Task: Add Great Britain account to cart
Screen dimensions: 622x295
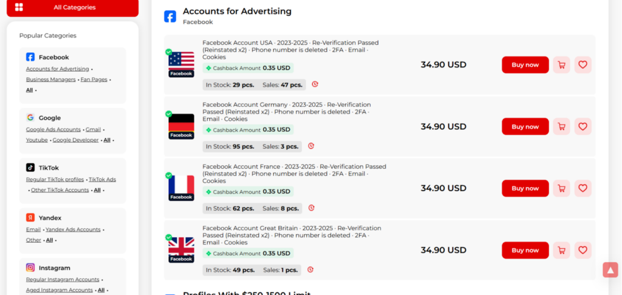Action: (561, 250)
